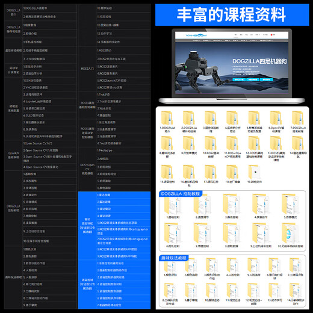The image size is (313, 313).
Task: Click the 'ROS2入门' category cell
Action: 87,69
